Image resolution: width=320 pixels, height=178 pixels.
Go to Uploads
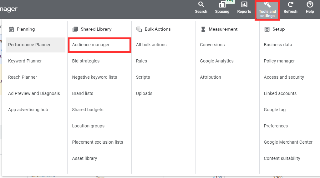(x=144, y=93)
